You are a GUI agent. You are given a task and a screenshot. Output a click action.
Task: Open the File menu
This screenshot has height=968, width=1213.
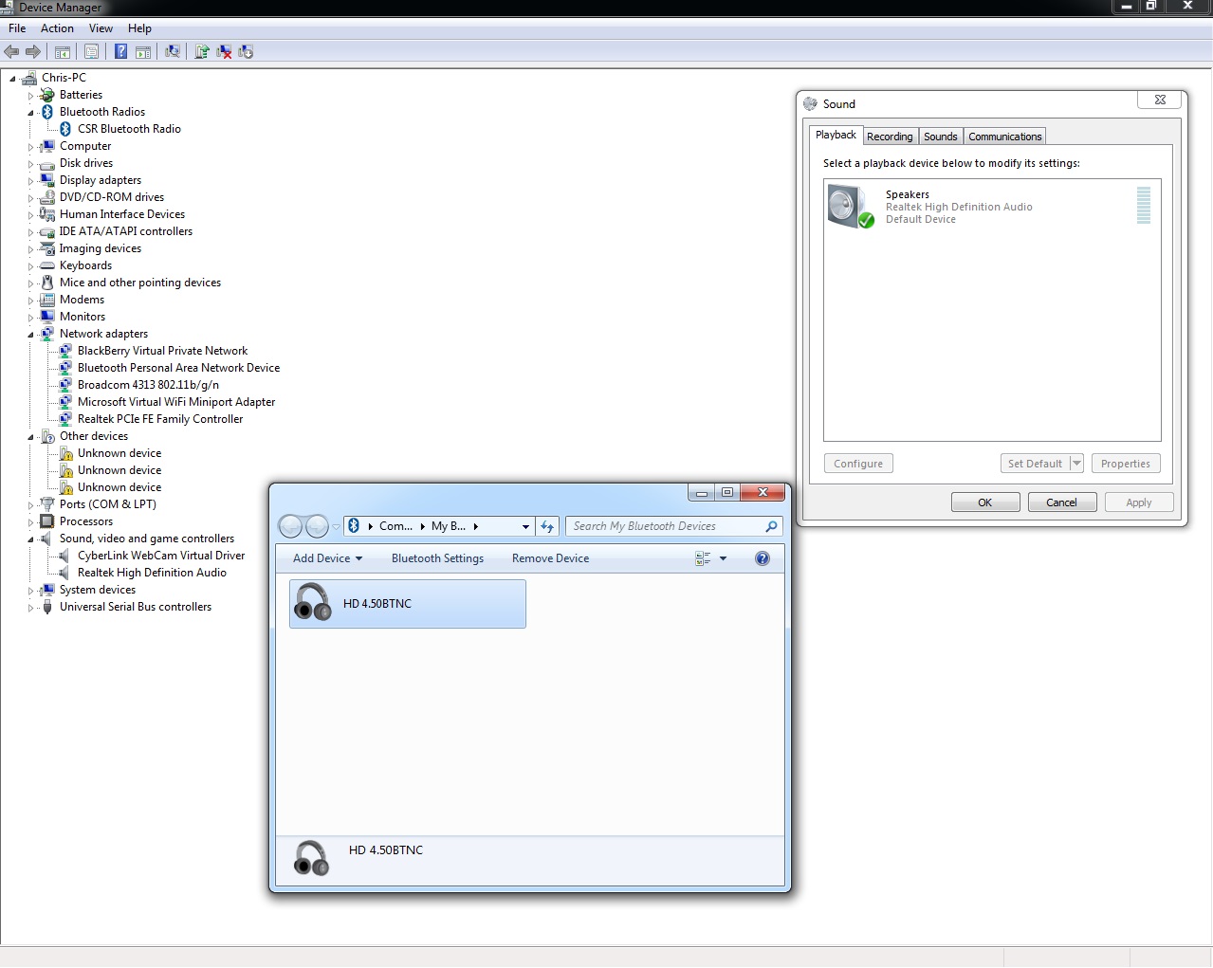click(17, 28)
